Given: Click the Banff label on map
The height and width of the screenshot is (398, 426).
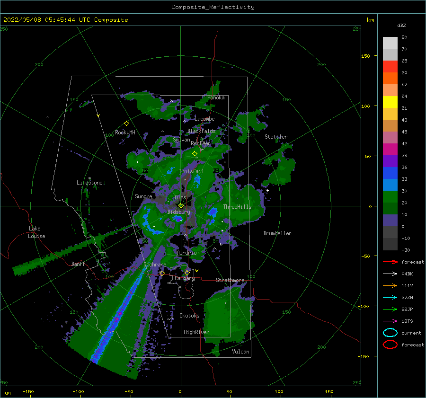Looking at the screenshot, I should [x=78, y=264].
